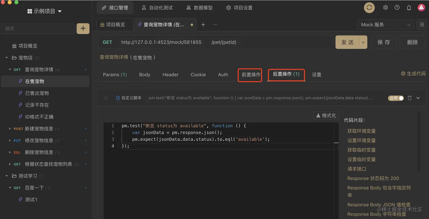Open the Auth tab
The height and width of the screenshot is (219, 429).
[x=223, y=75]
